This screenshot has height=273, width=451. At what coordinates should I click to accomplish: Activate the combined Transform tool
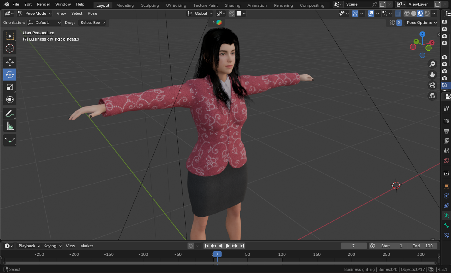click(x=10, y=99)
